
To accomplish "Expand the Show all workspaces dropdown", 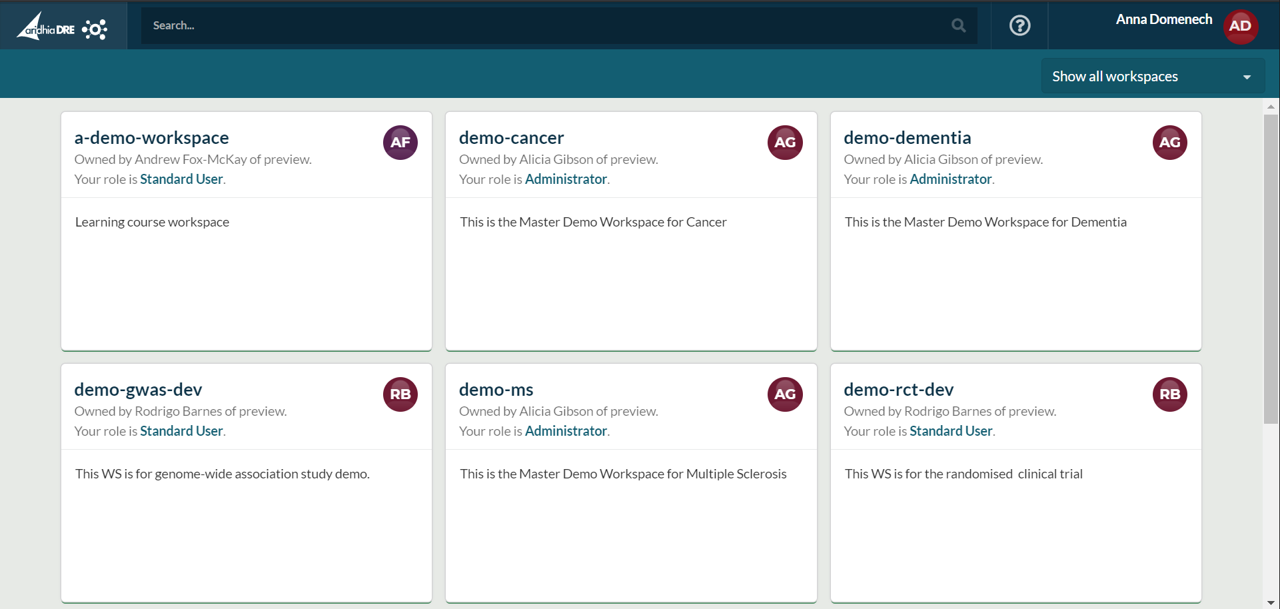I will click(x=1152, y=77).
